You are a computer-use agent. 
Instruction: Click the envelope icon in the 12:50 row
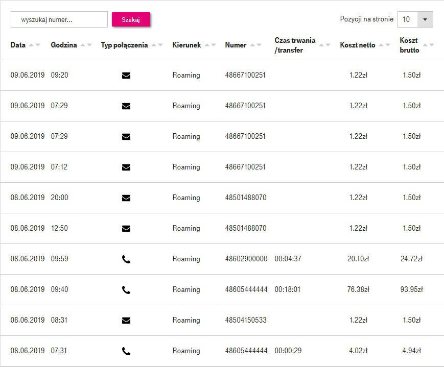126,229
